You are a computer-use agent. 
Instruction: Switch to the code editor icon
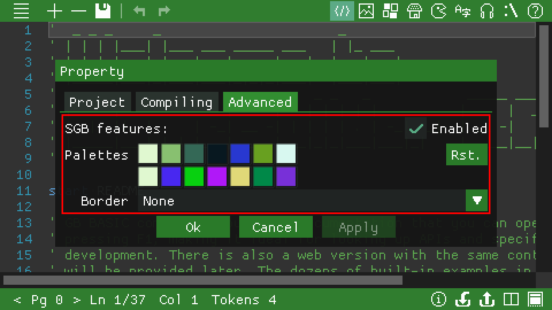click(x=342, y=11)
